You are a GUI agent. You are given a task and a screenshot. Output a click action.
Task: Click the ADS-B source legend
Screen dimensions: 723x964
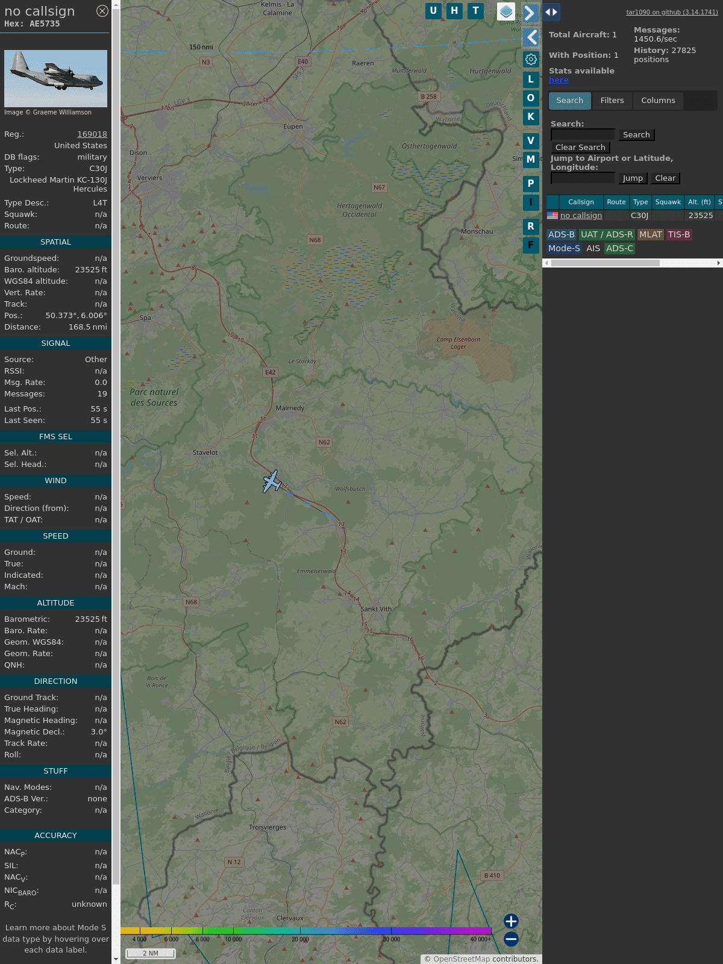pos(561,235)
